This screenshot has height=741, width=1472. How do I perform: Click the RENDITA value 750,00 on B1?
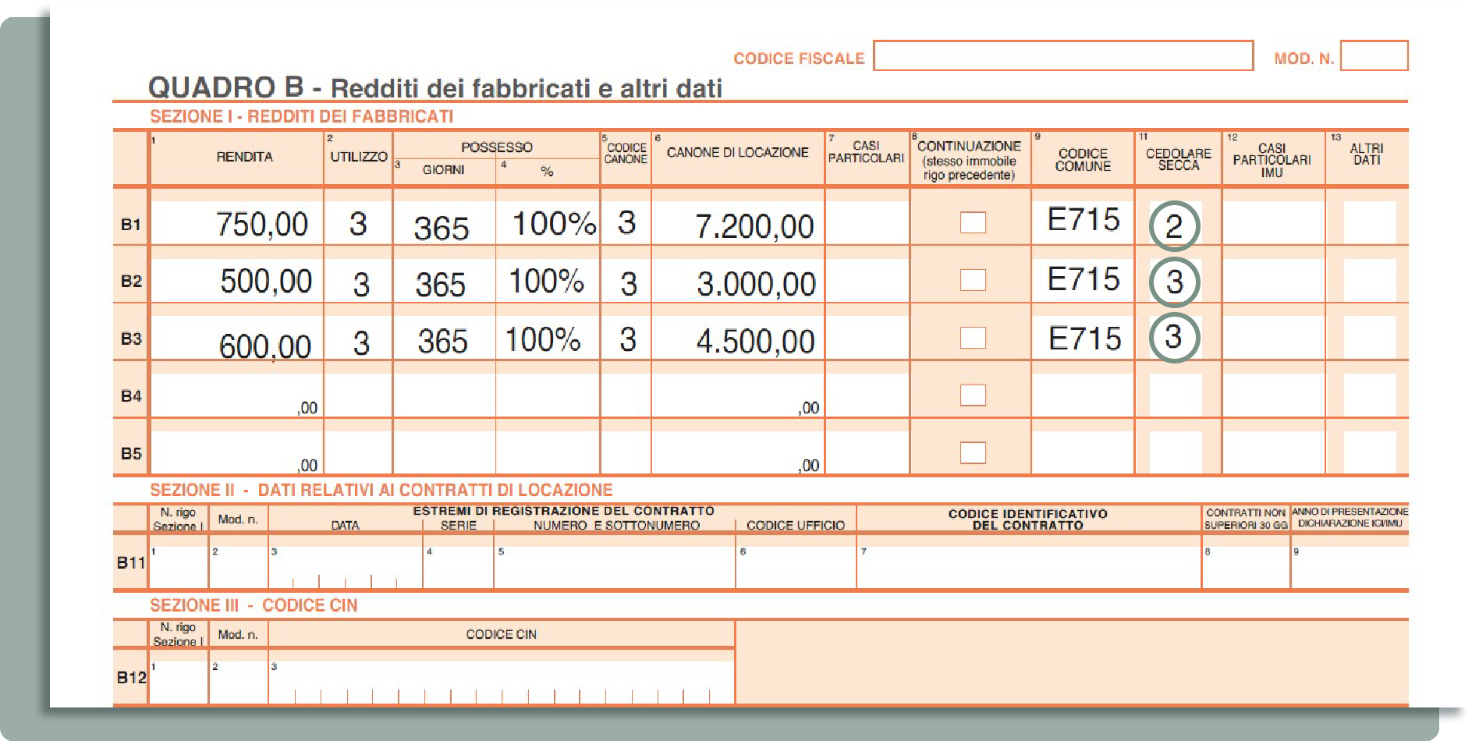(x=261, y=224)
